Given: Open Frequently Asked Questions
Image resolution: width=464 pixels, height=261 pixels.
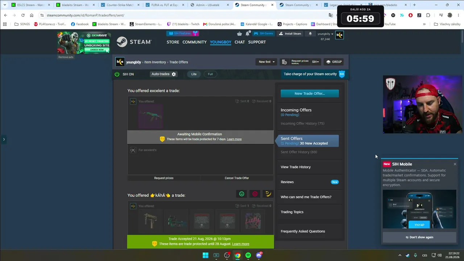Looking at the screenshot, I should pyautogui.click(x=303, y=231).
